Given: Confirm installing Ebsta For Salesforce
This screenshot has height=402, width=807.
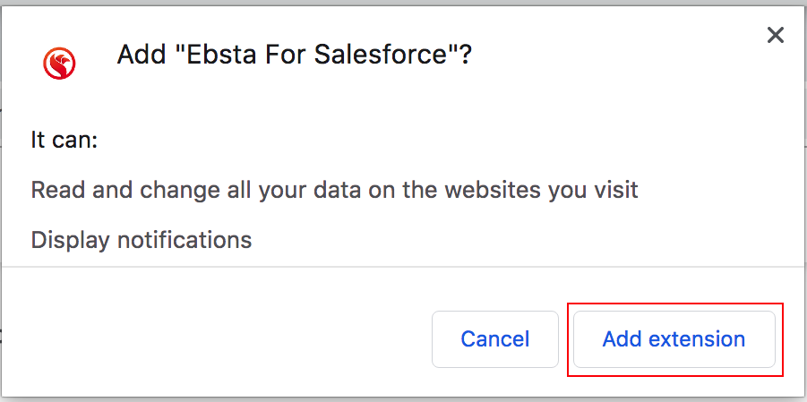Looking at the screenshot, I should [674, 339].
